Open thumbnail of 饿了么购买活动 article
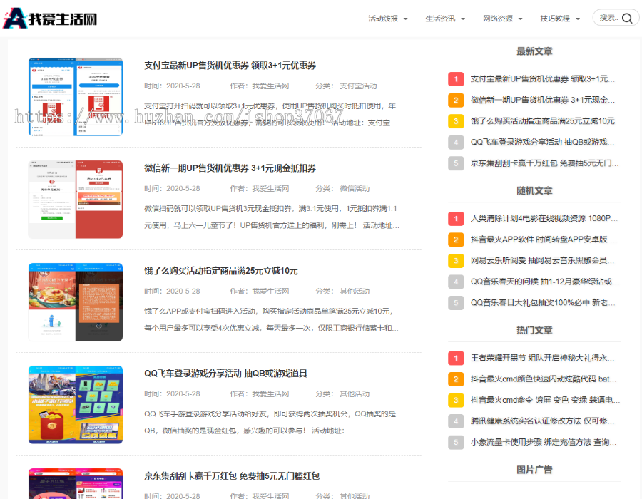 (x=76, y=302)
